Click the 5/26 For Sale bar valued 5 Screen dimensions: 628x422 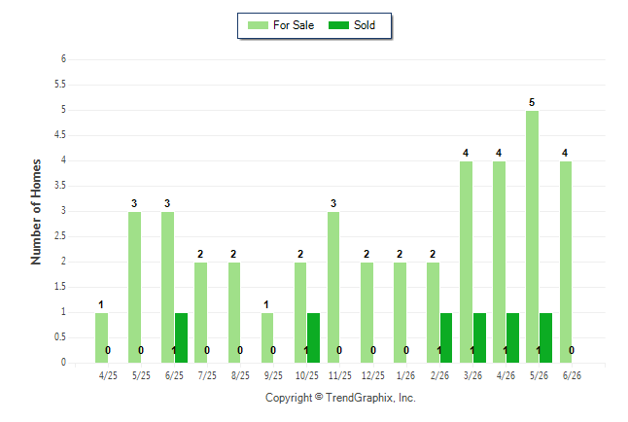(x=532, y=237)
